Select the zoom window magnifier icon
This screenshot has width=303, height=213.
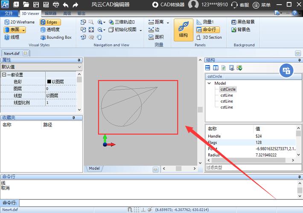(x=91, y=22)
